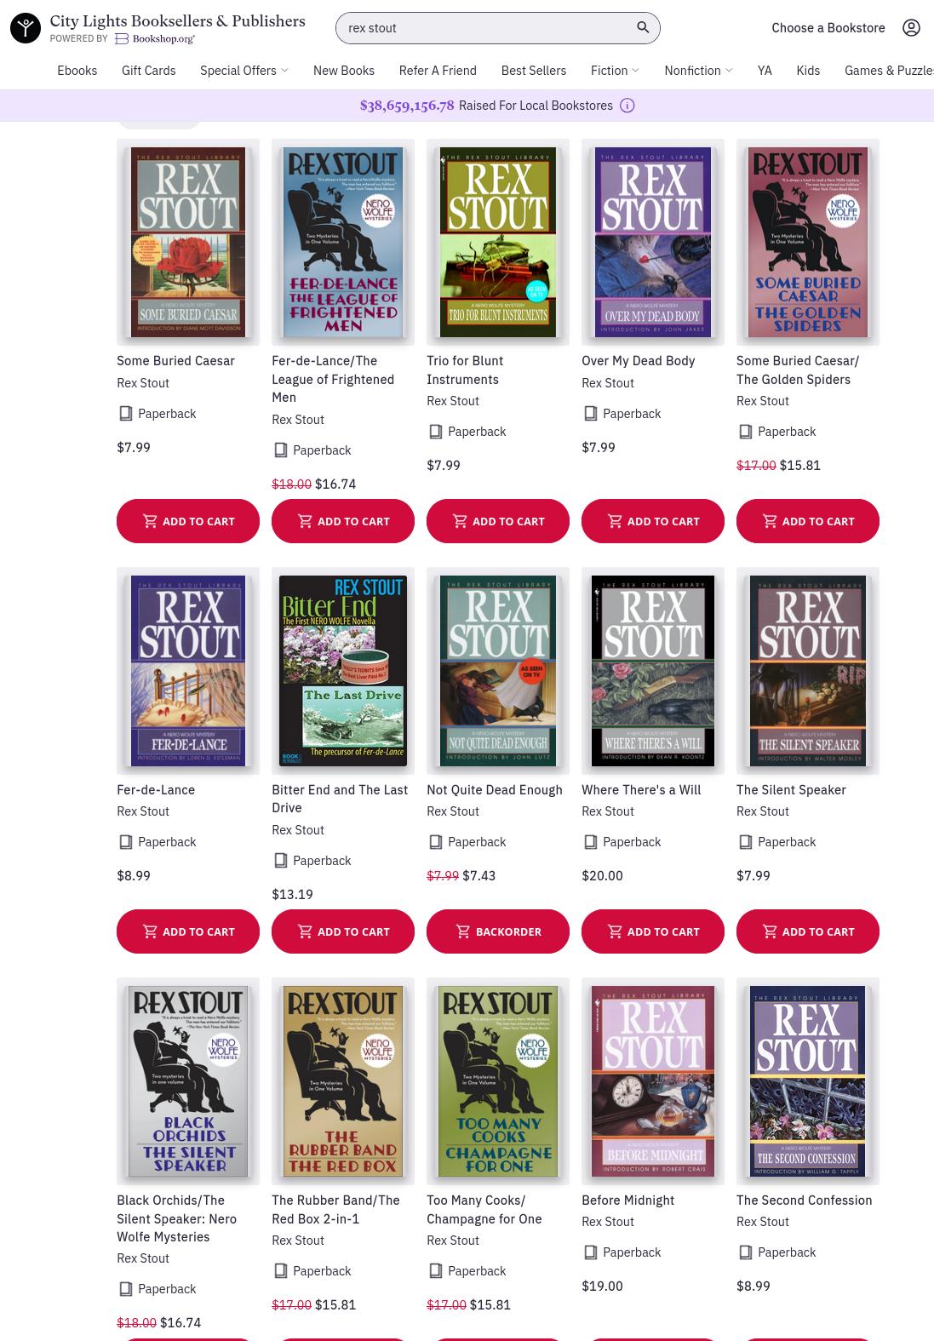Expand the Fiction dropdown

615,71
